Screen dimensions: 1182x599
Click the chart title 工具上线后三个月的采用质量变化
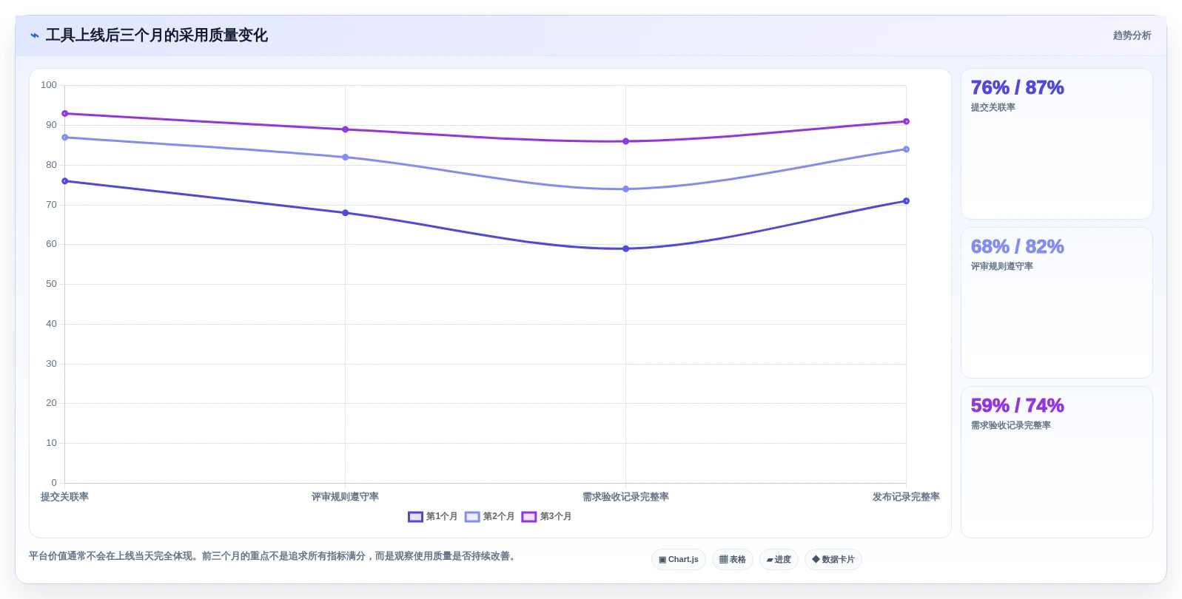[x=156, y=35]
